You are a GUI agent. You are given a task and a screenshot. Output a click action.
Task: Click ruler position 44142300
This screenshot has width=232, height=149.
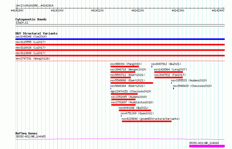(178, 10)
